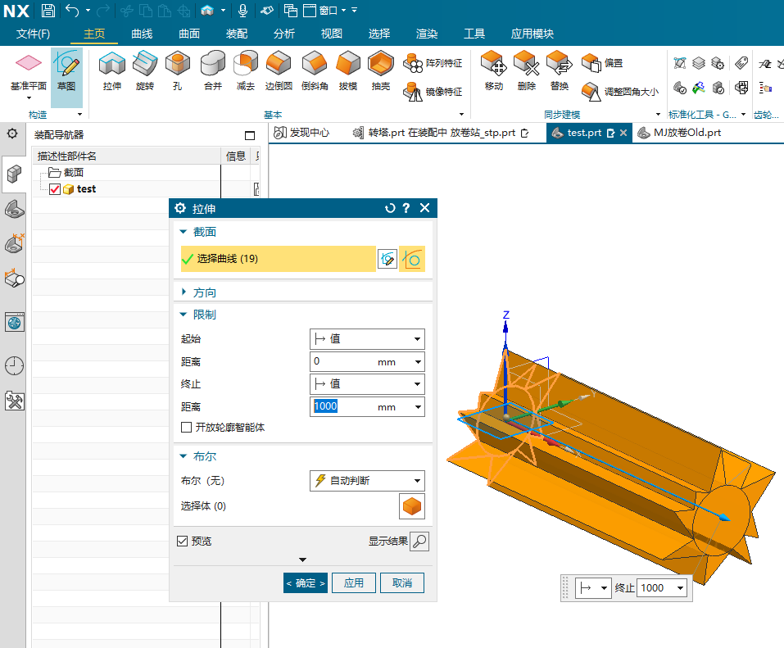Open start distance mm options arrow
The width and height of the screenshot is (784, 648).
[418, 362]
